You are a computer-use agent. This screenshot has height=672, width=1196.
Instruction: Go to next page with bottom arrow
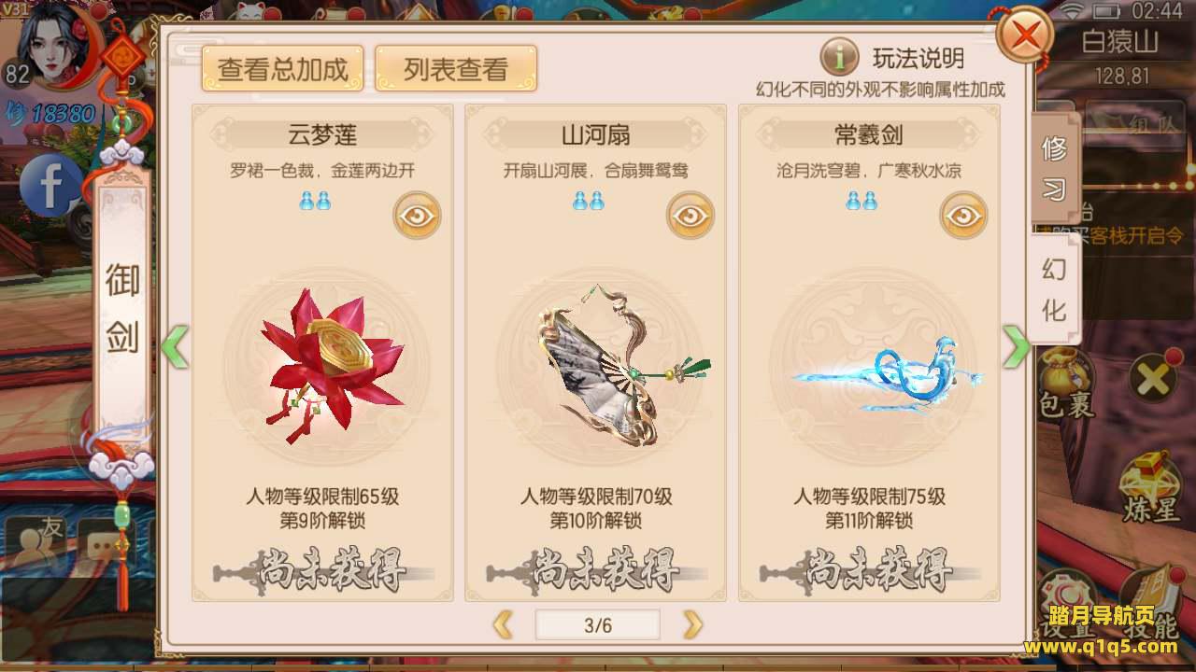tap(692, 624)
